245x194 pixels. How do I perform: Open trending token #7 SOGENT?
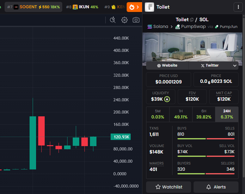33,7
